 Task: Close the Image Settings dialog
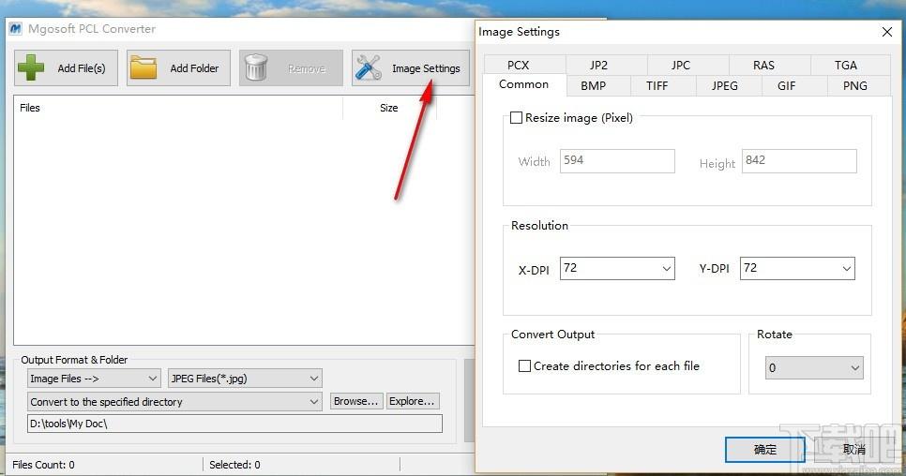click(x=887, y=32)
